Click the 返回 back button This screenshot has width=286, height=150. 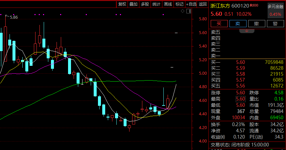click(x=203, y=4)
